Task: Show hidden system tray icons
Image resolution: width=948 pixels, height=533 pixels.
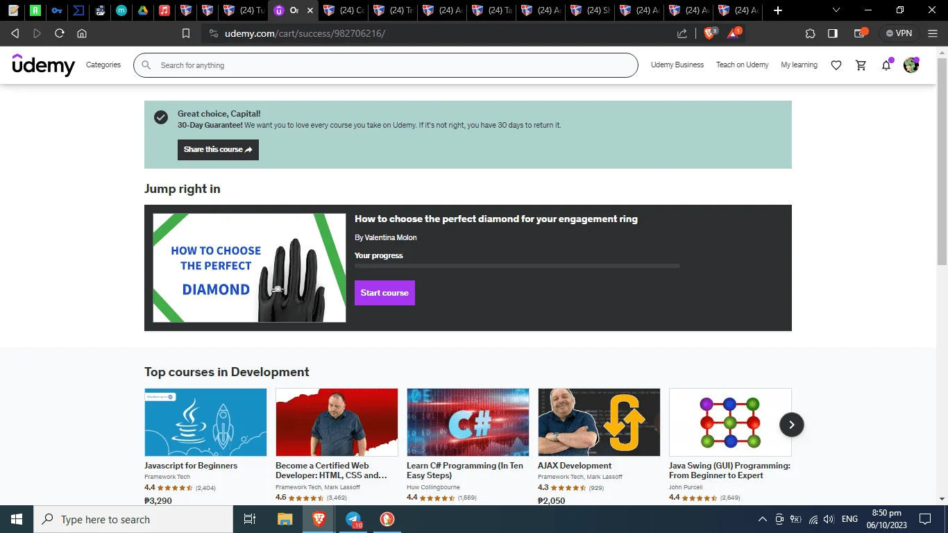Action: (x=762, y=519)
